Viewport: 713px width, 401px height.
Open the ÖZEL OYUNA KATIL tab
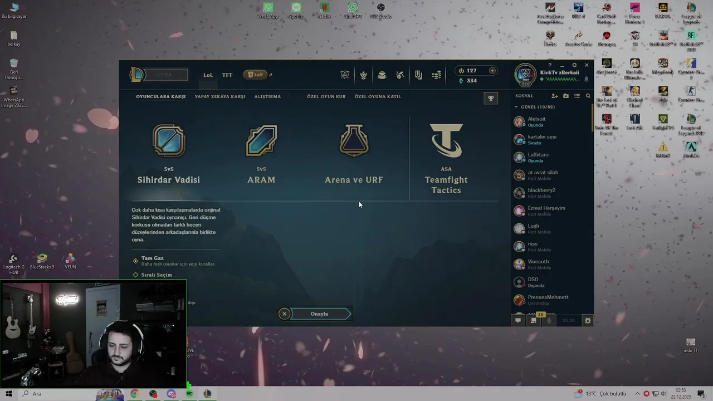coord(378,96)
